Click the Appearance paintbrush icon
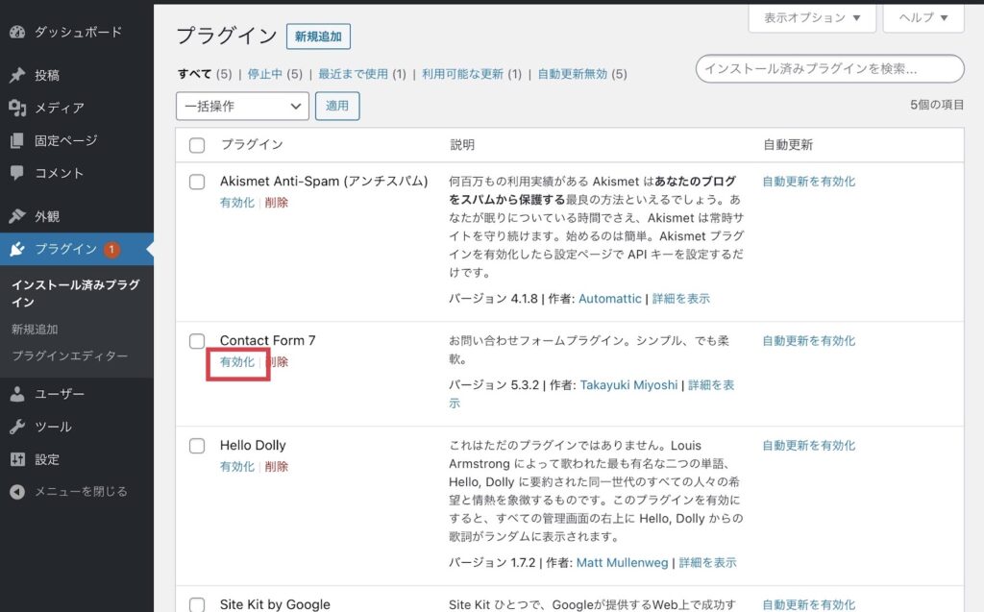Screen dimensions: 984x612 [x=16, y=216]
